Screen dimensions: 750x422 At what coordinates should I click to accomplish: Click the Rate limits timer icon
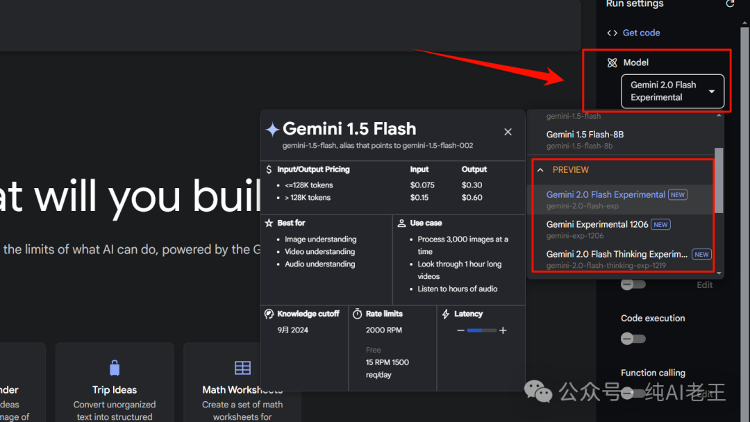pyautogui.click(x=358, y=314)
